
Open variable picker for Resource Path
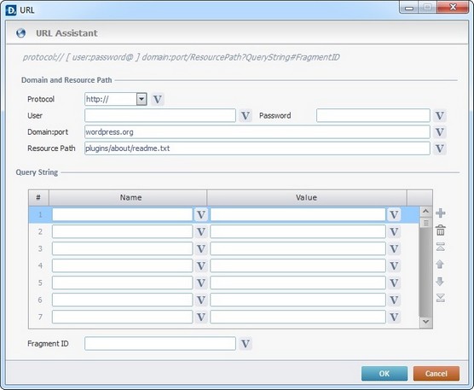439,148
